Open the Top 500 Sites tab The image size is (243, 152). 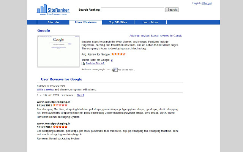point(118,22)
